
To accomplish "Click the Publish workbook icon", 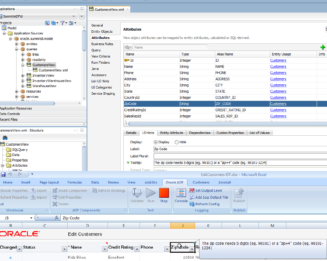I will [x=239, y=195].
